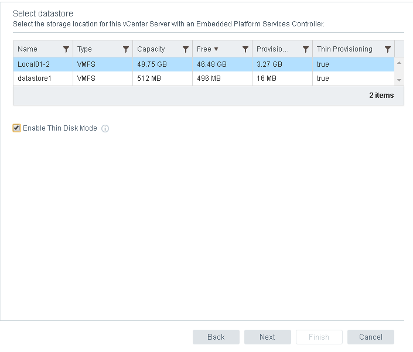Toggle Enable Thin Disk Mode checkbox

tap(17, 128)
